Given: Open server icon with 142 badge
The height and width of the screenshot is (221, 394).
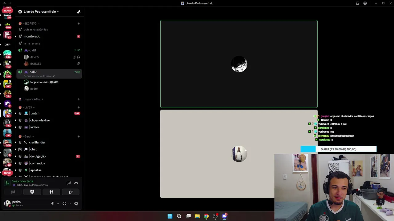Looking at the screenshot, I should (x=7, y=123).
